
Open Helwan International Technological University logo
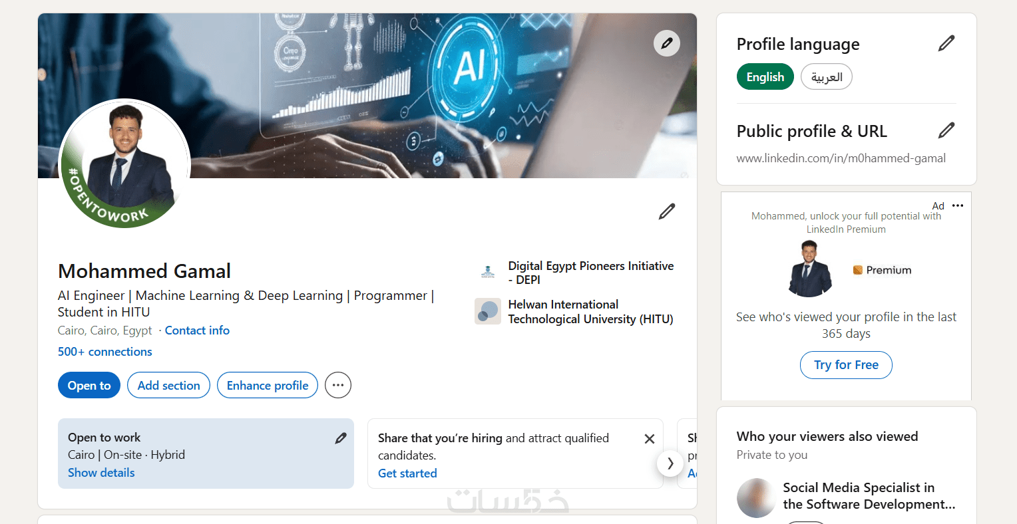pos(488,311)
